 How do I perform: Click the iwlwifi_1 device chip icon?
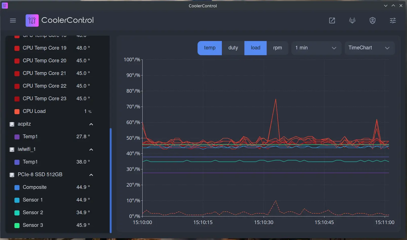click(x=12, y=150)
